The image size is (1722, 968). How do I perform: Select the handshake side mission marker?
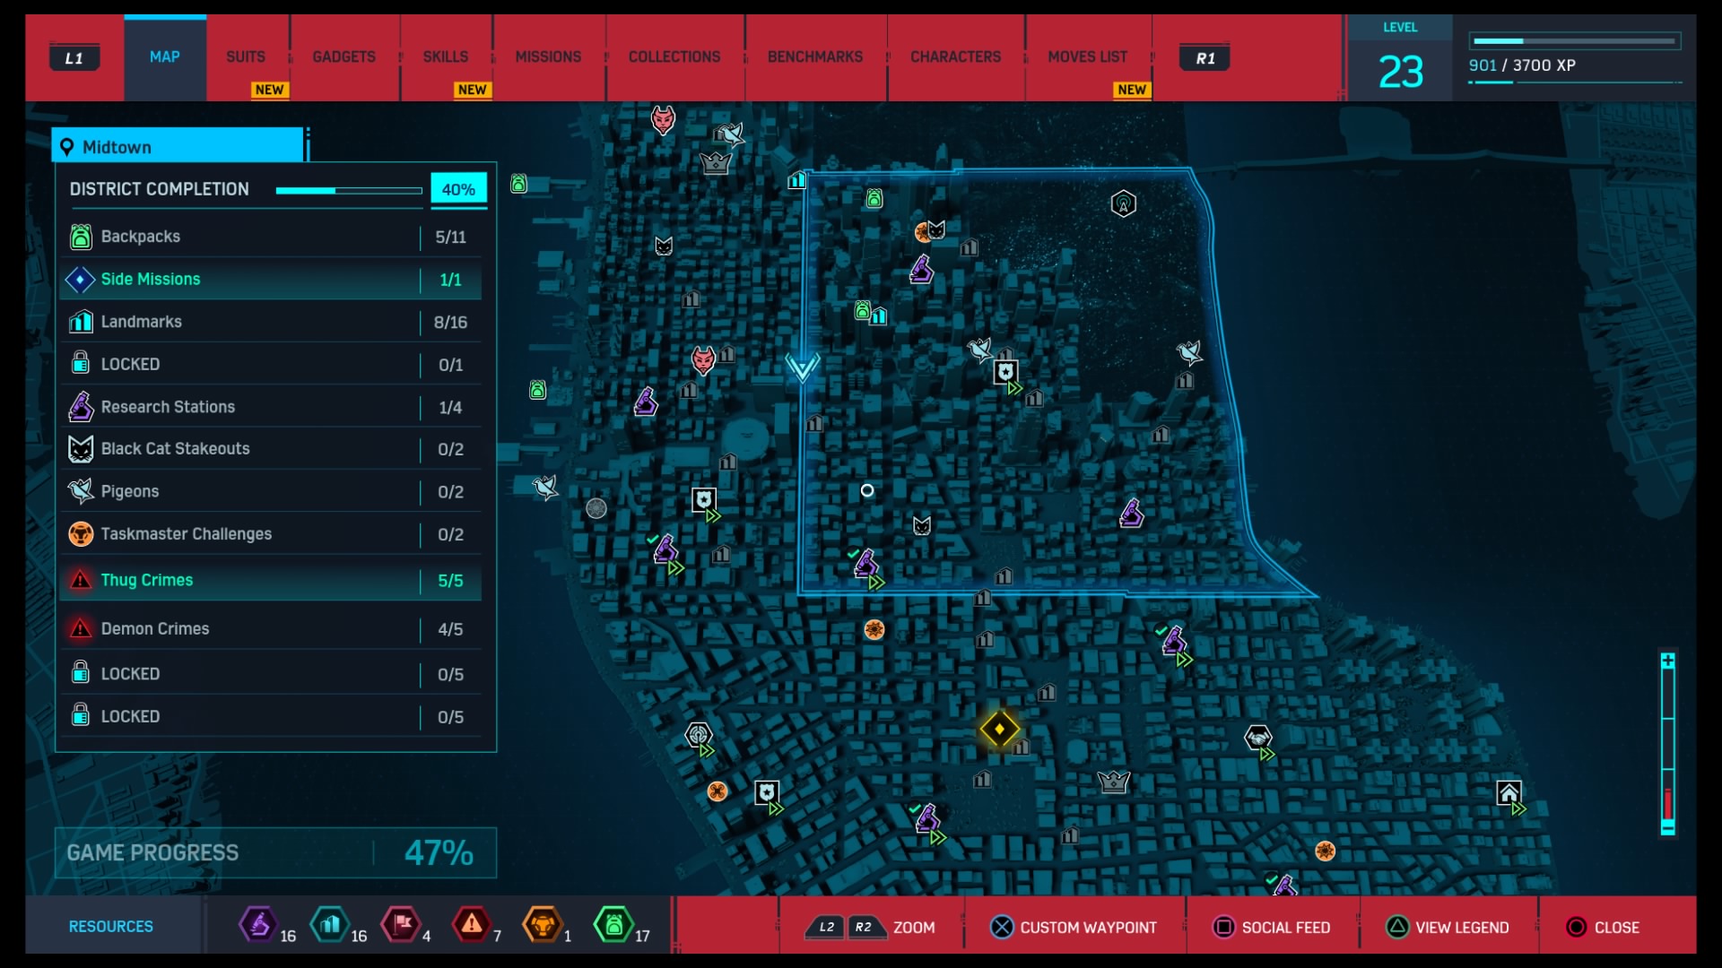click(x=1257, y=738)
